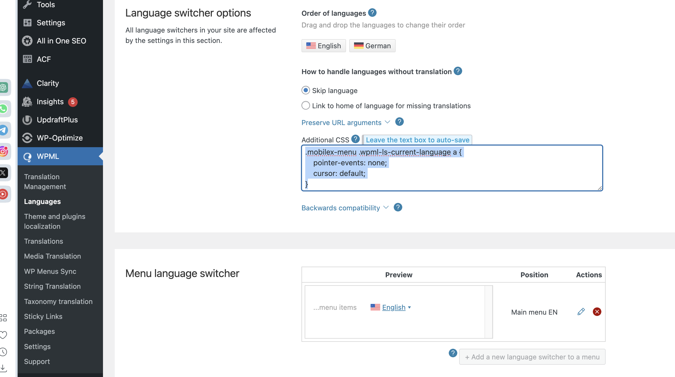Screen dimensions: 675x377
Task: Open the Tools wrench icon
Action: 27,5
